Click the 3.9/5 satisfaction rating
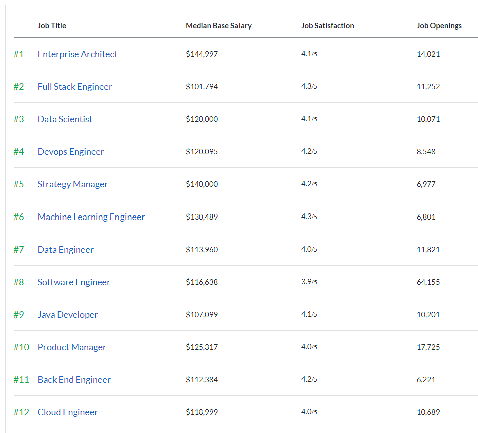Viewport: 478px width, 433px height. 309,282
